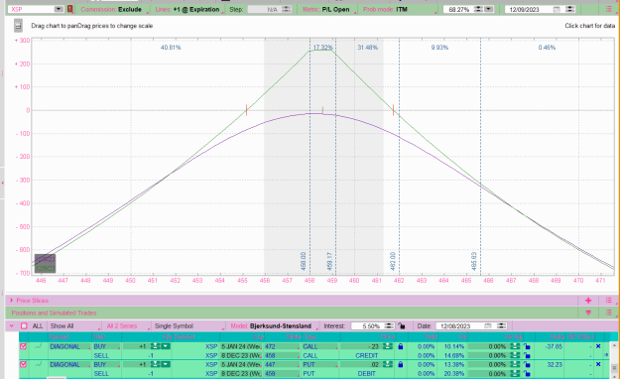Toggle price lock in 447 PUT row
Screen dimensions: 620x379
[401, 365]
